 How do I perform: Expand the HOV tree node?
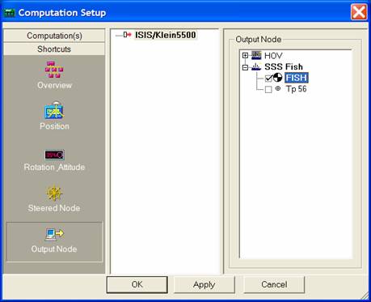pos(245,56)
